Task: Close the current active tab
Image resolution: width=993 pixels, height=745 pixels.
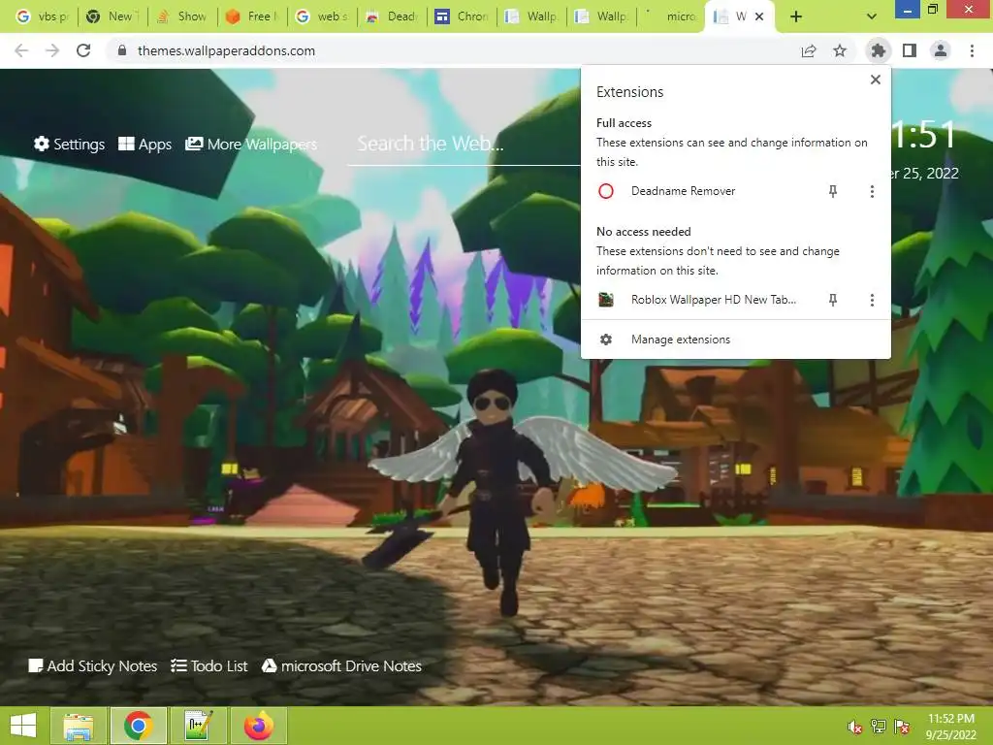Action: pyautogui.click(x=759, y=16)
